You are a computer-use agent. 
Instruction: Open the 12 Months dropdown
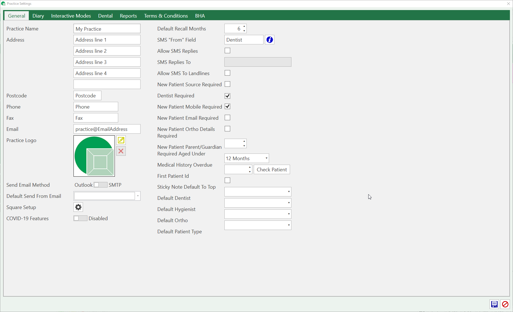[246, 158]
